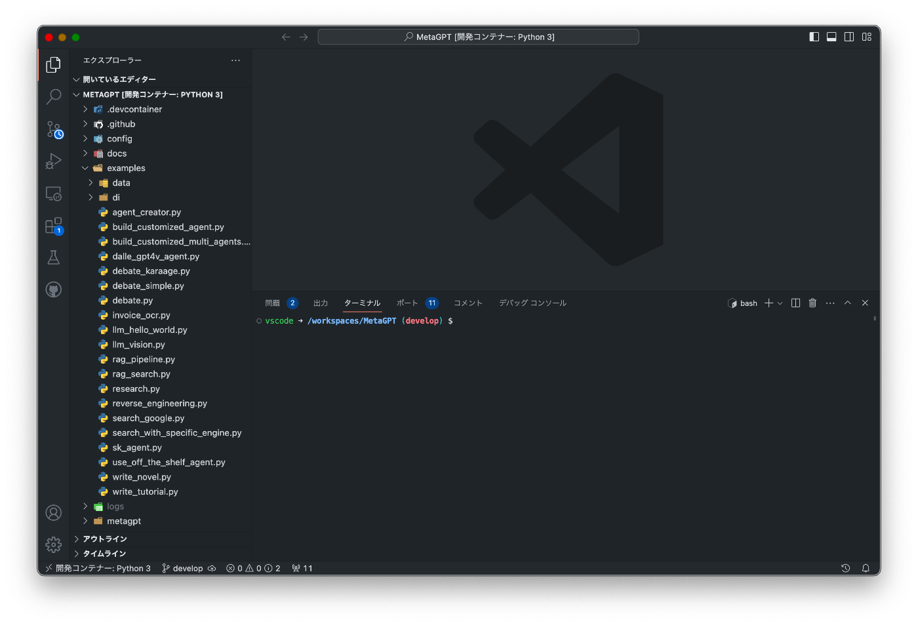Viewport: 918px width, 625px height.
Task: Open new terminal profile dropdown arrow
Action: pos(780,303)
